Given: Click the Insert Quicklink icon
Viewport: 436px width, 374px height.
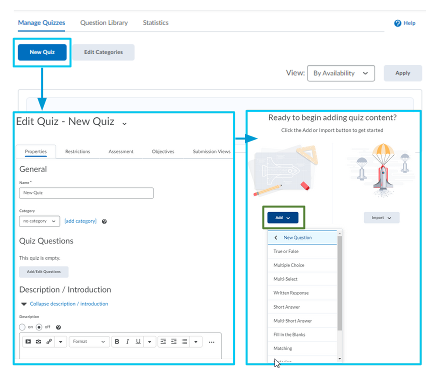Looking at the screenshot, I should click(49, 341).
